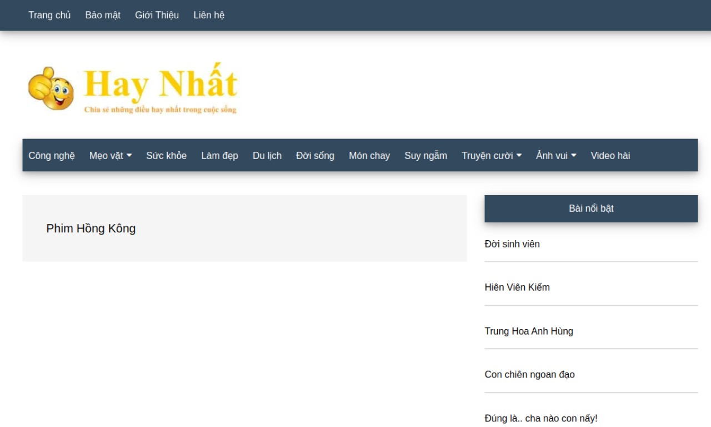Screen dimensions: 711x427
Task: Open the Đúng là.. cha nào con nấy! article
Action: point(541,419)
